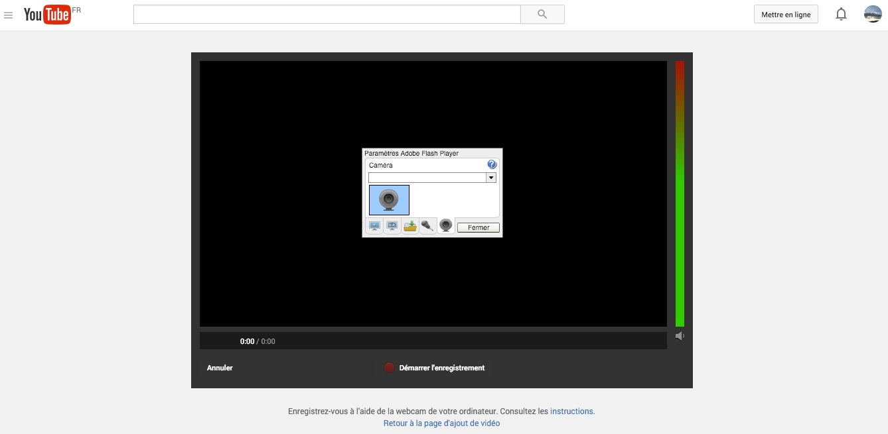Open the hamburger guide menu
The height and width of the screenshot is (434, 888).
[x=9, y=15]
